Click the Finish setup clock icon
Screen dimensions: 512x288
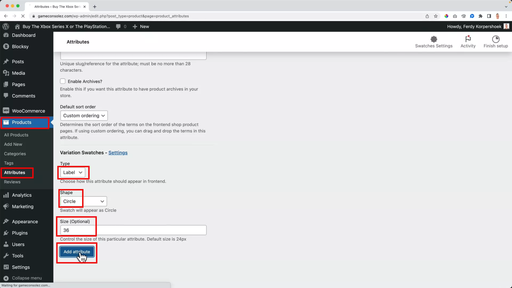point(495,39)
